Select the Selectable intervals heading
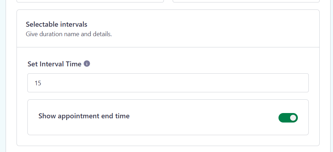This screenshot has width=333, height=152. 57,24
